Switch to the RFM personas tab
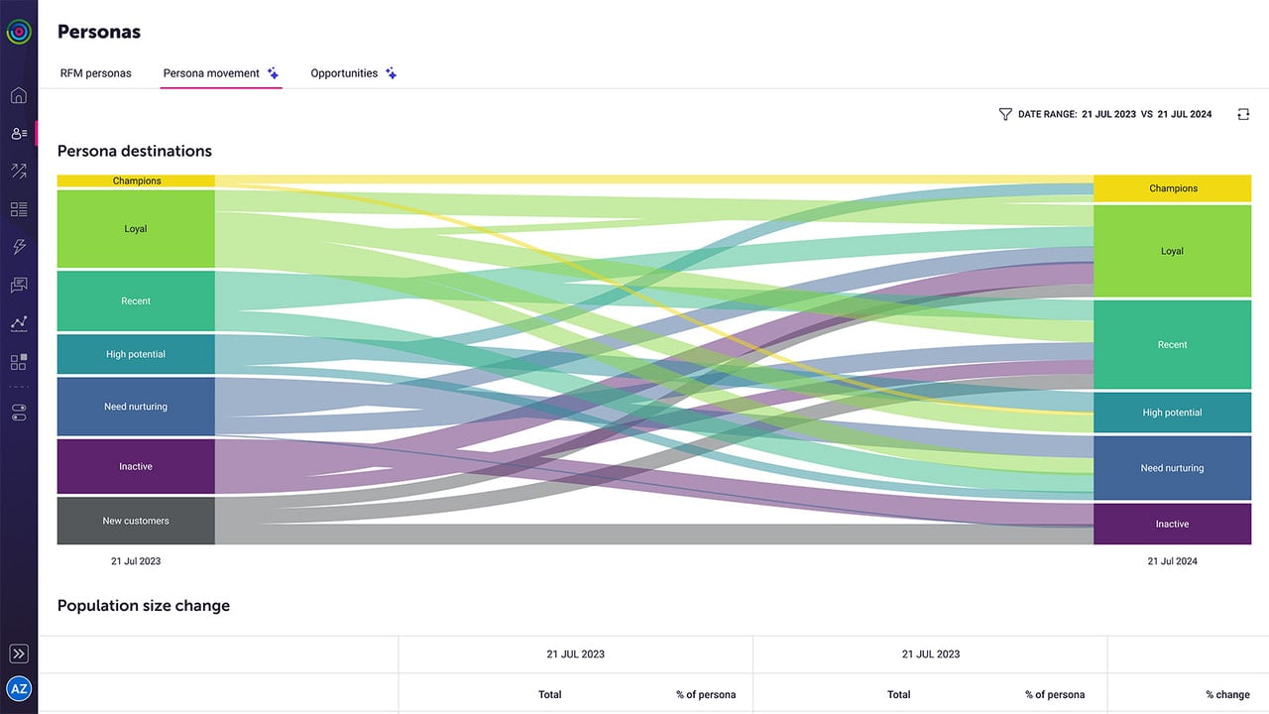 click(95, 73)
